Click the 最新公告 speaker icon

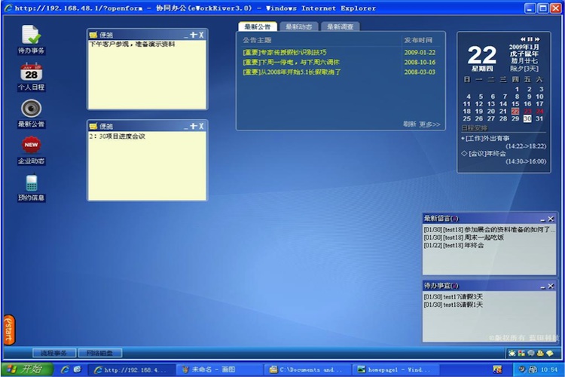click(31, 109)
